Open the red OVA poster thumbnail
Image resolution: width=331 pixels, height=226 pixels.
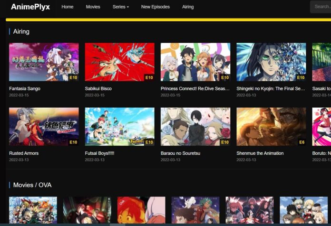(x=141, y=210)
